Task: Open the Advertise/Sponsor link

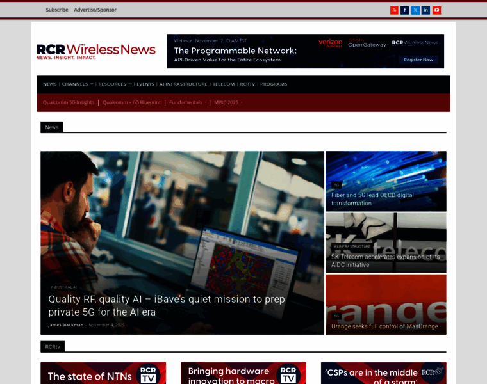Action: point(95,10)
